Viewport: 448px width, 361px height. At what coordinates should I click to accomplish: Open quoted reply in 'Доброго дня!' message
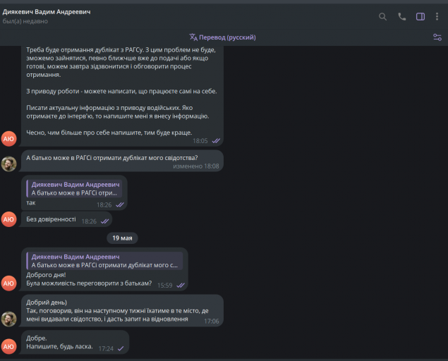tap(104, 261)
